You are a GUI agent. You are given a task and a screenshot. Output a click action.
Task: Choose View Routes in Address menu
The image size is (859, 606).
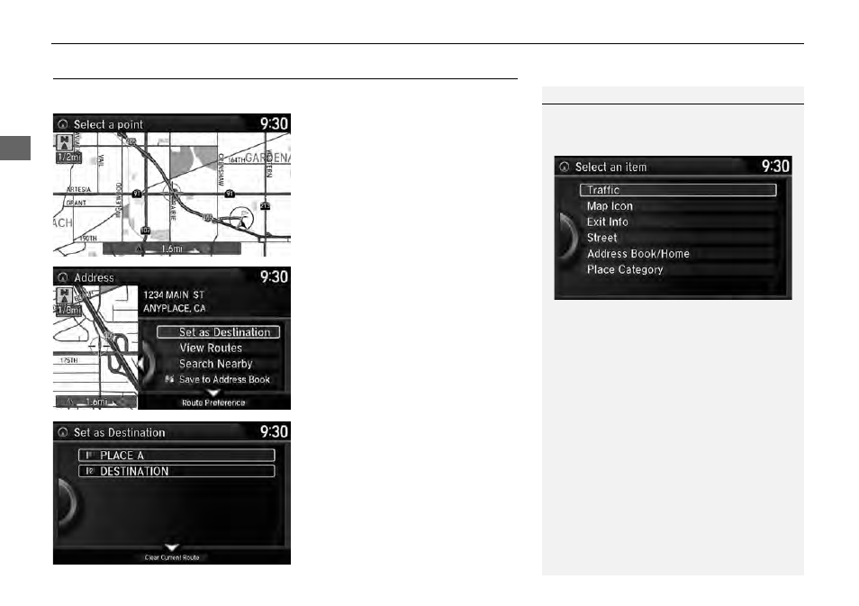(x=211, y=348)
